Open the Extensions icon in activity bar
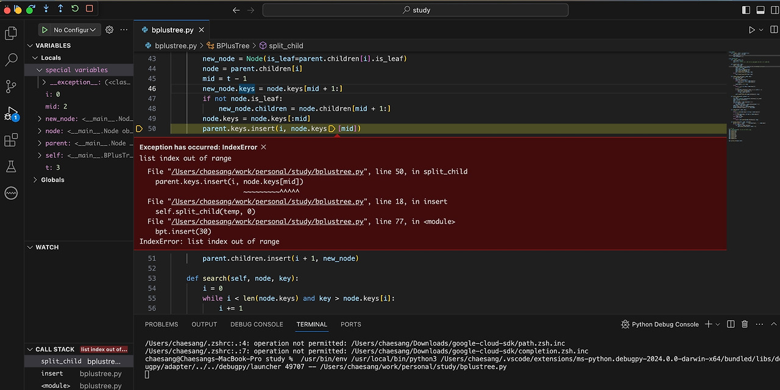Screen dimensions: 780x390 pos(11,140)
